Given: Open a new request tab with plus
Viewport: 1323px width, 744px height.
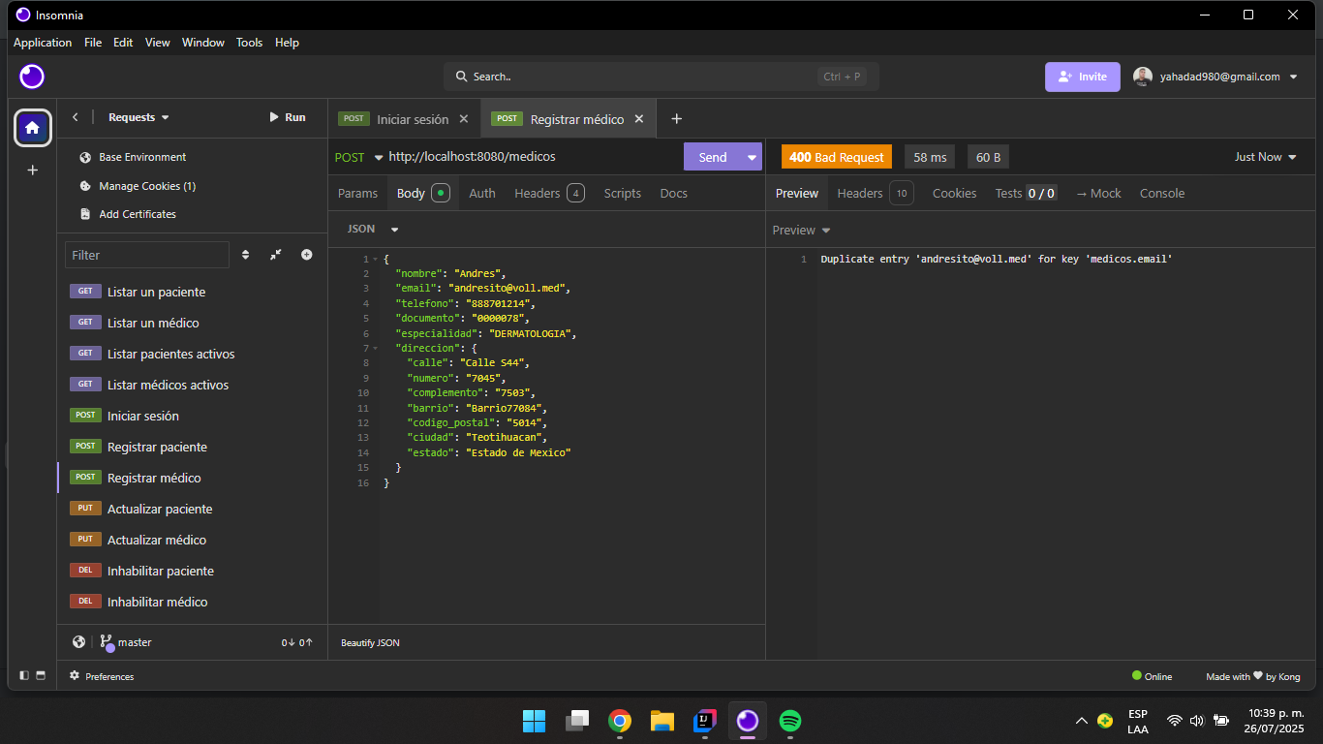Looking at the screenshot, I should point(677,119).
